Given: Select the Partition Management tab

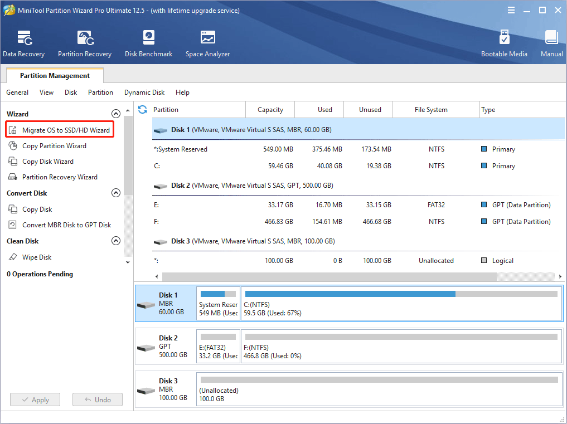Looking at the screenshot, I should [55, 76].
